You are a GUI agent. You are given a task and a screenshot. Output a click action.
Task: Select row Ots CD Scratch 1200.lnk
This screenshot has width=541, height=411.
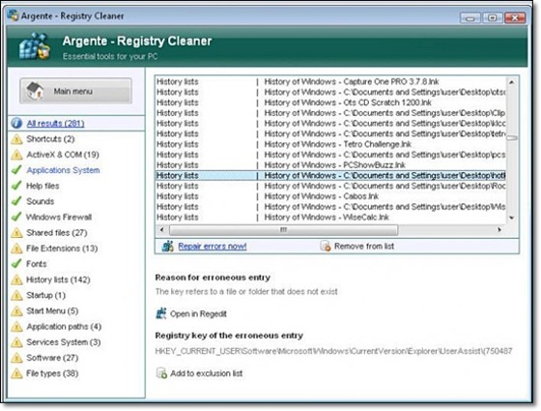330,103
